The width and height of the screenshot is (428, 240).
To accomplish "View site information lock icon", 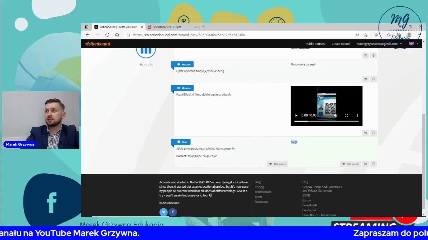I will point(128,35).
